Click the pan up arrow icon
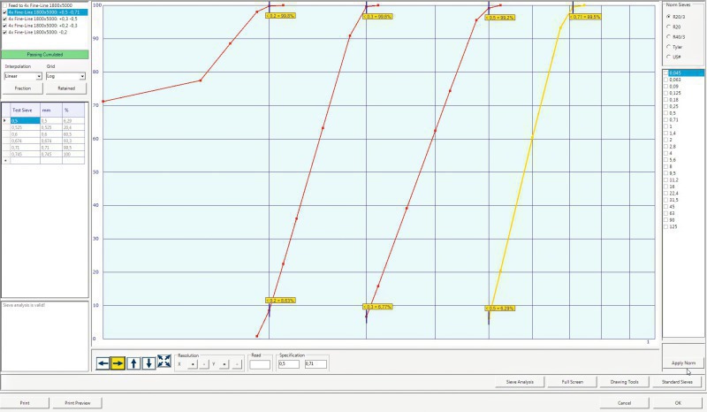 [x=133, y=363]
